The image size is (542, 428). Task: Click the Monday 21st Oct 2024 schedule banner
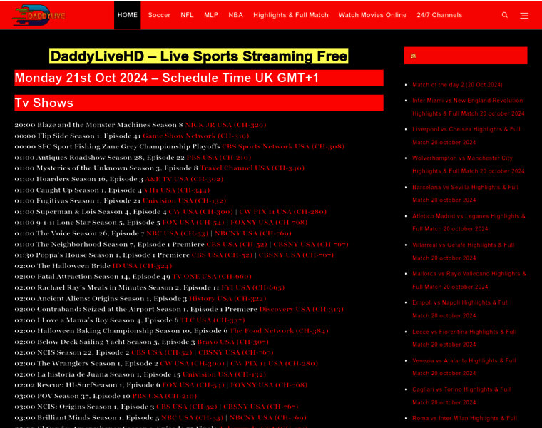tap(199, 78)
